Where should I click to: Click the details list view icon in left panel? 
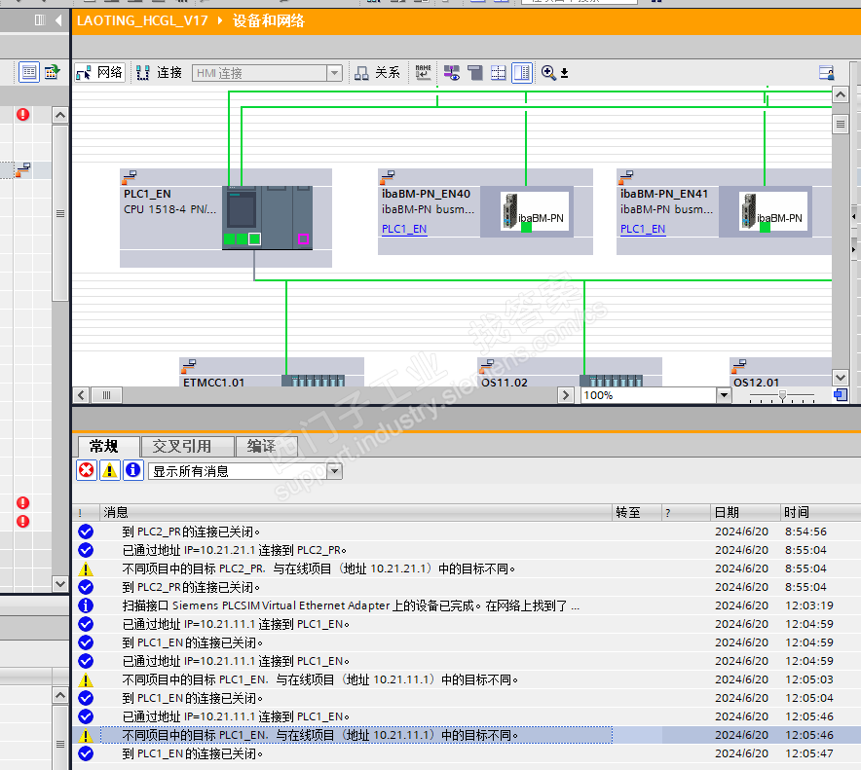click(x=29, y=72)
